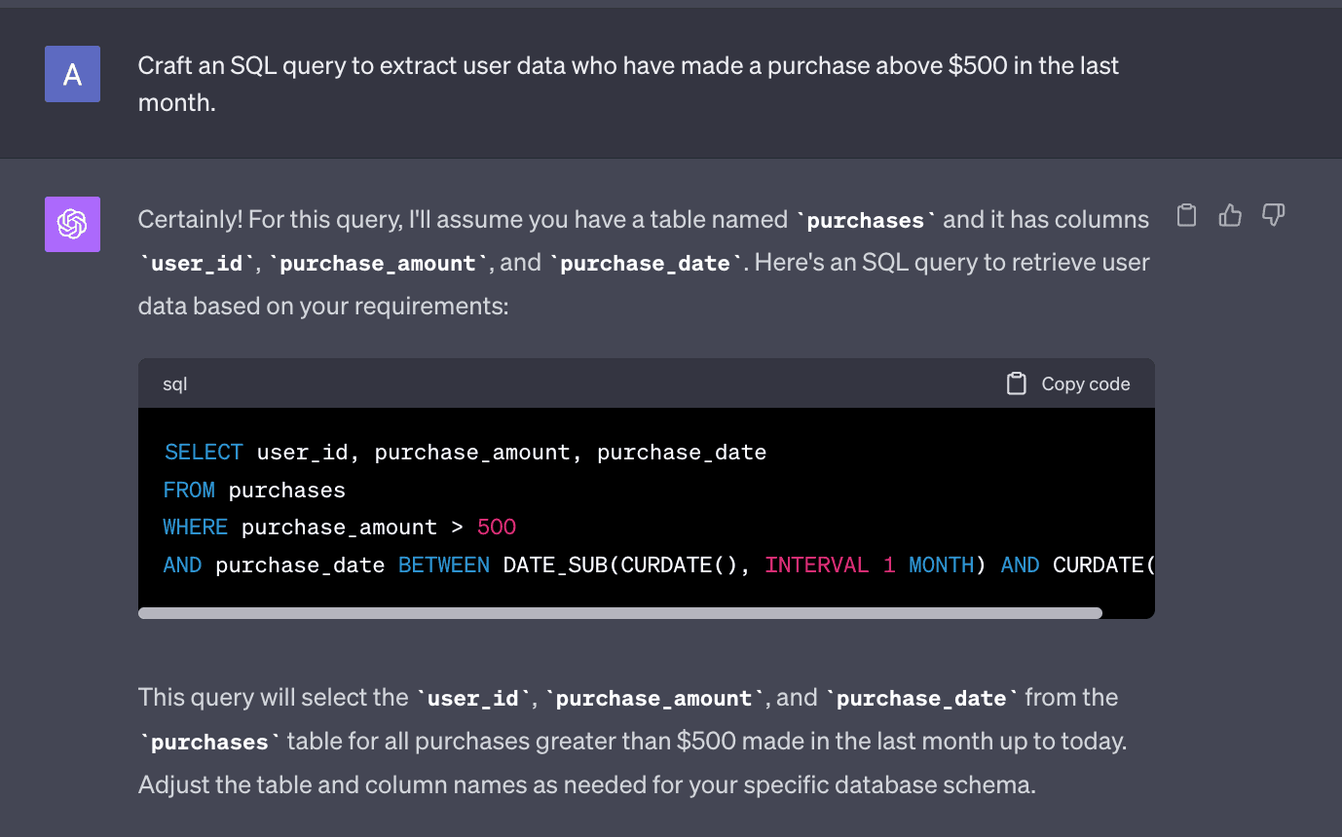
Task: Click the 'sql' language label in code header
Action: tap(175, 383)
